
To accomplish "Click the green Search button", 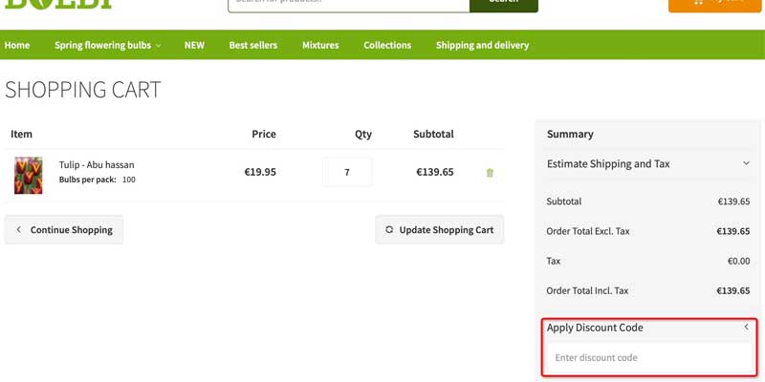I will point(503,3).
